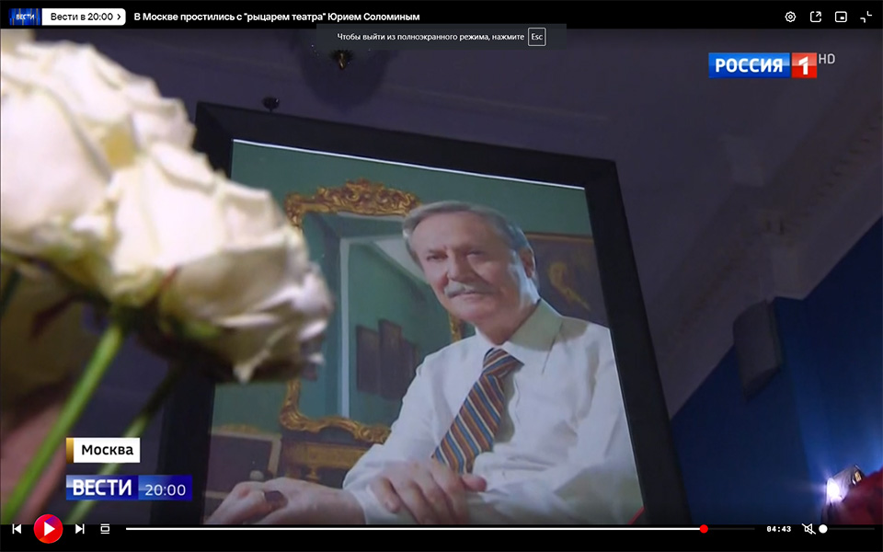Click the Вести channel logo thumbnail

(24, 17)
